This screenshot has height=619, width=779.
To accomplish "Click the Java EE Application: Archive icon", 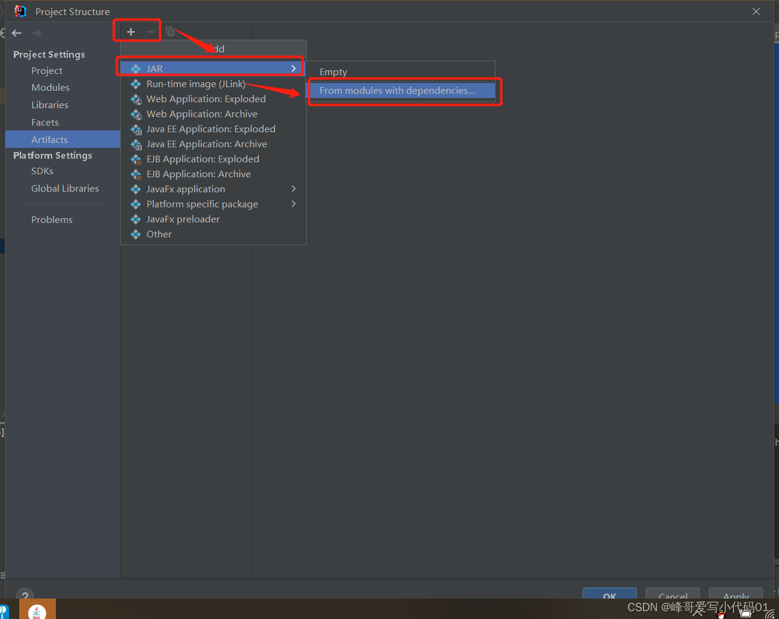I will click(x=136, y=144).
